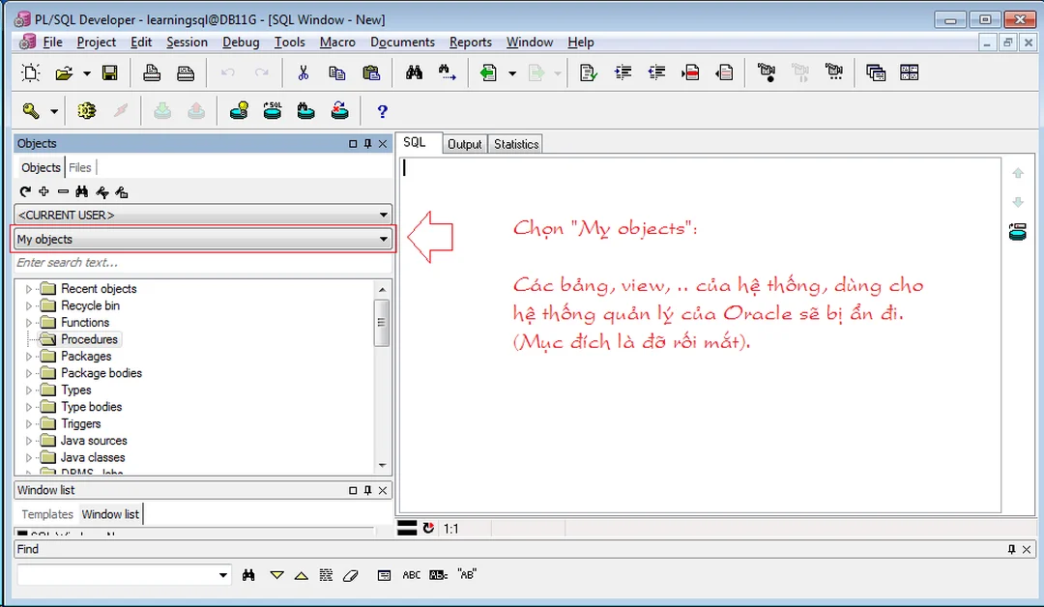Open the Session menu
This screenshot has width=1044, height=607.
point(188,42)
